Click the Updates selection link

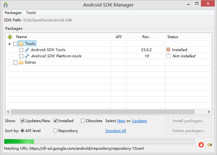[139, 121]
